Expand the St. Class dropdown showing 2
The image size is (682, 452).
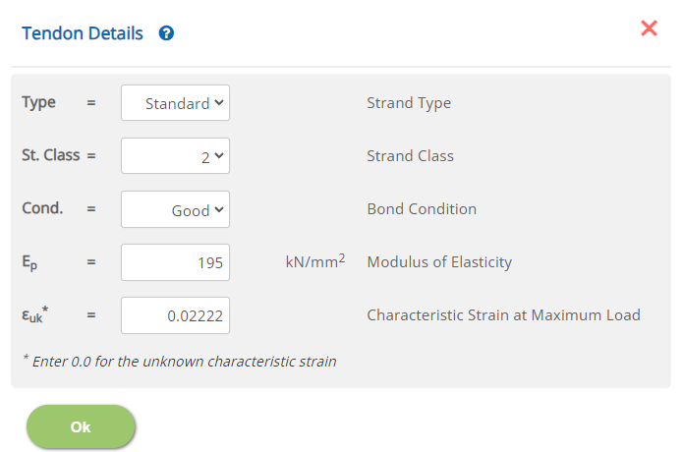click(175, 155)
